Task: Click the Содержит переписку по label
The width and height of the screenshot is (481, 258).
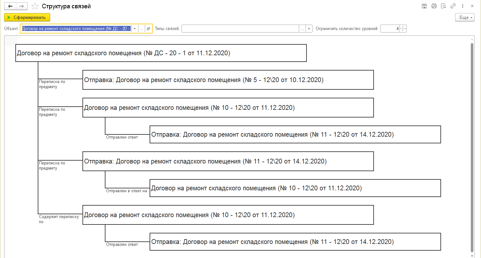Action: pyautogui.click(x=59, y=219)
